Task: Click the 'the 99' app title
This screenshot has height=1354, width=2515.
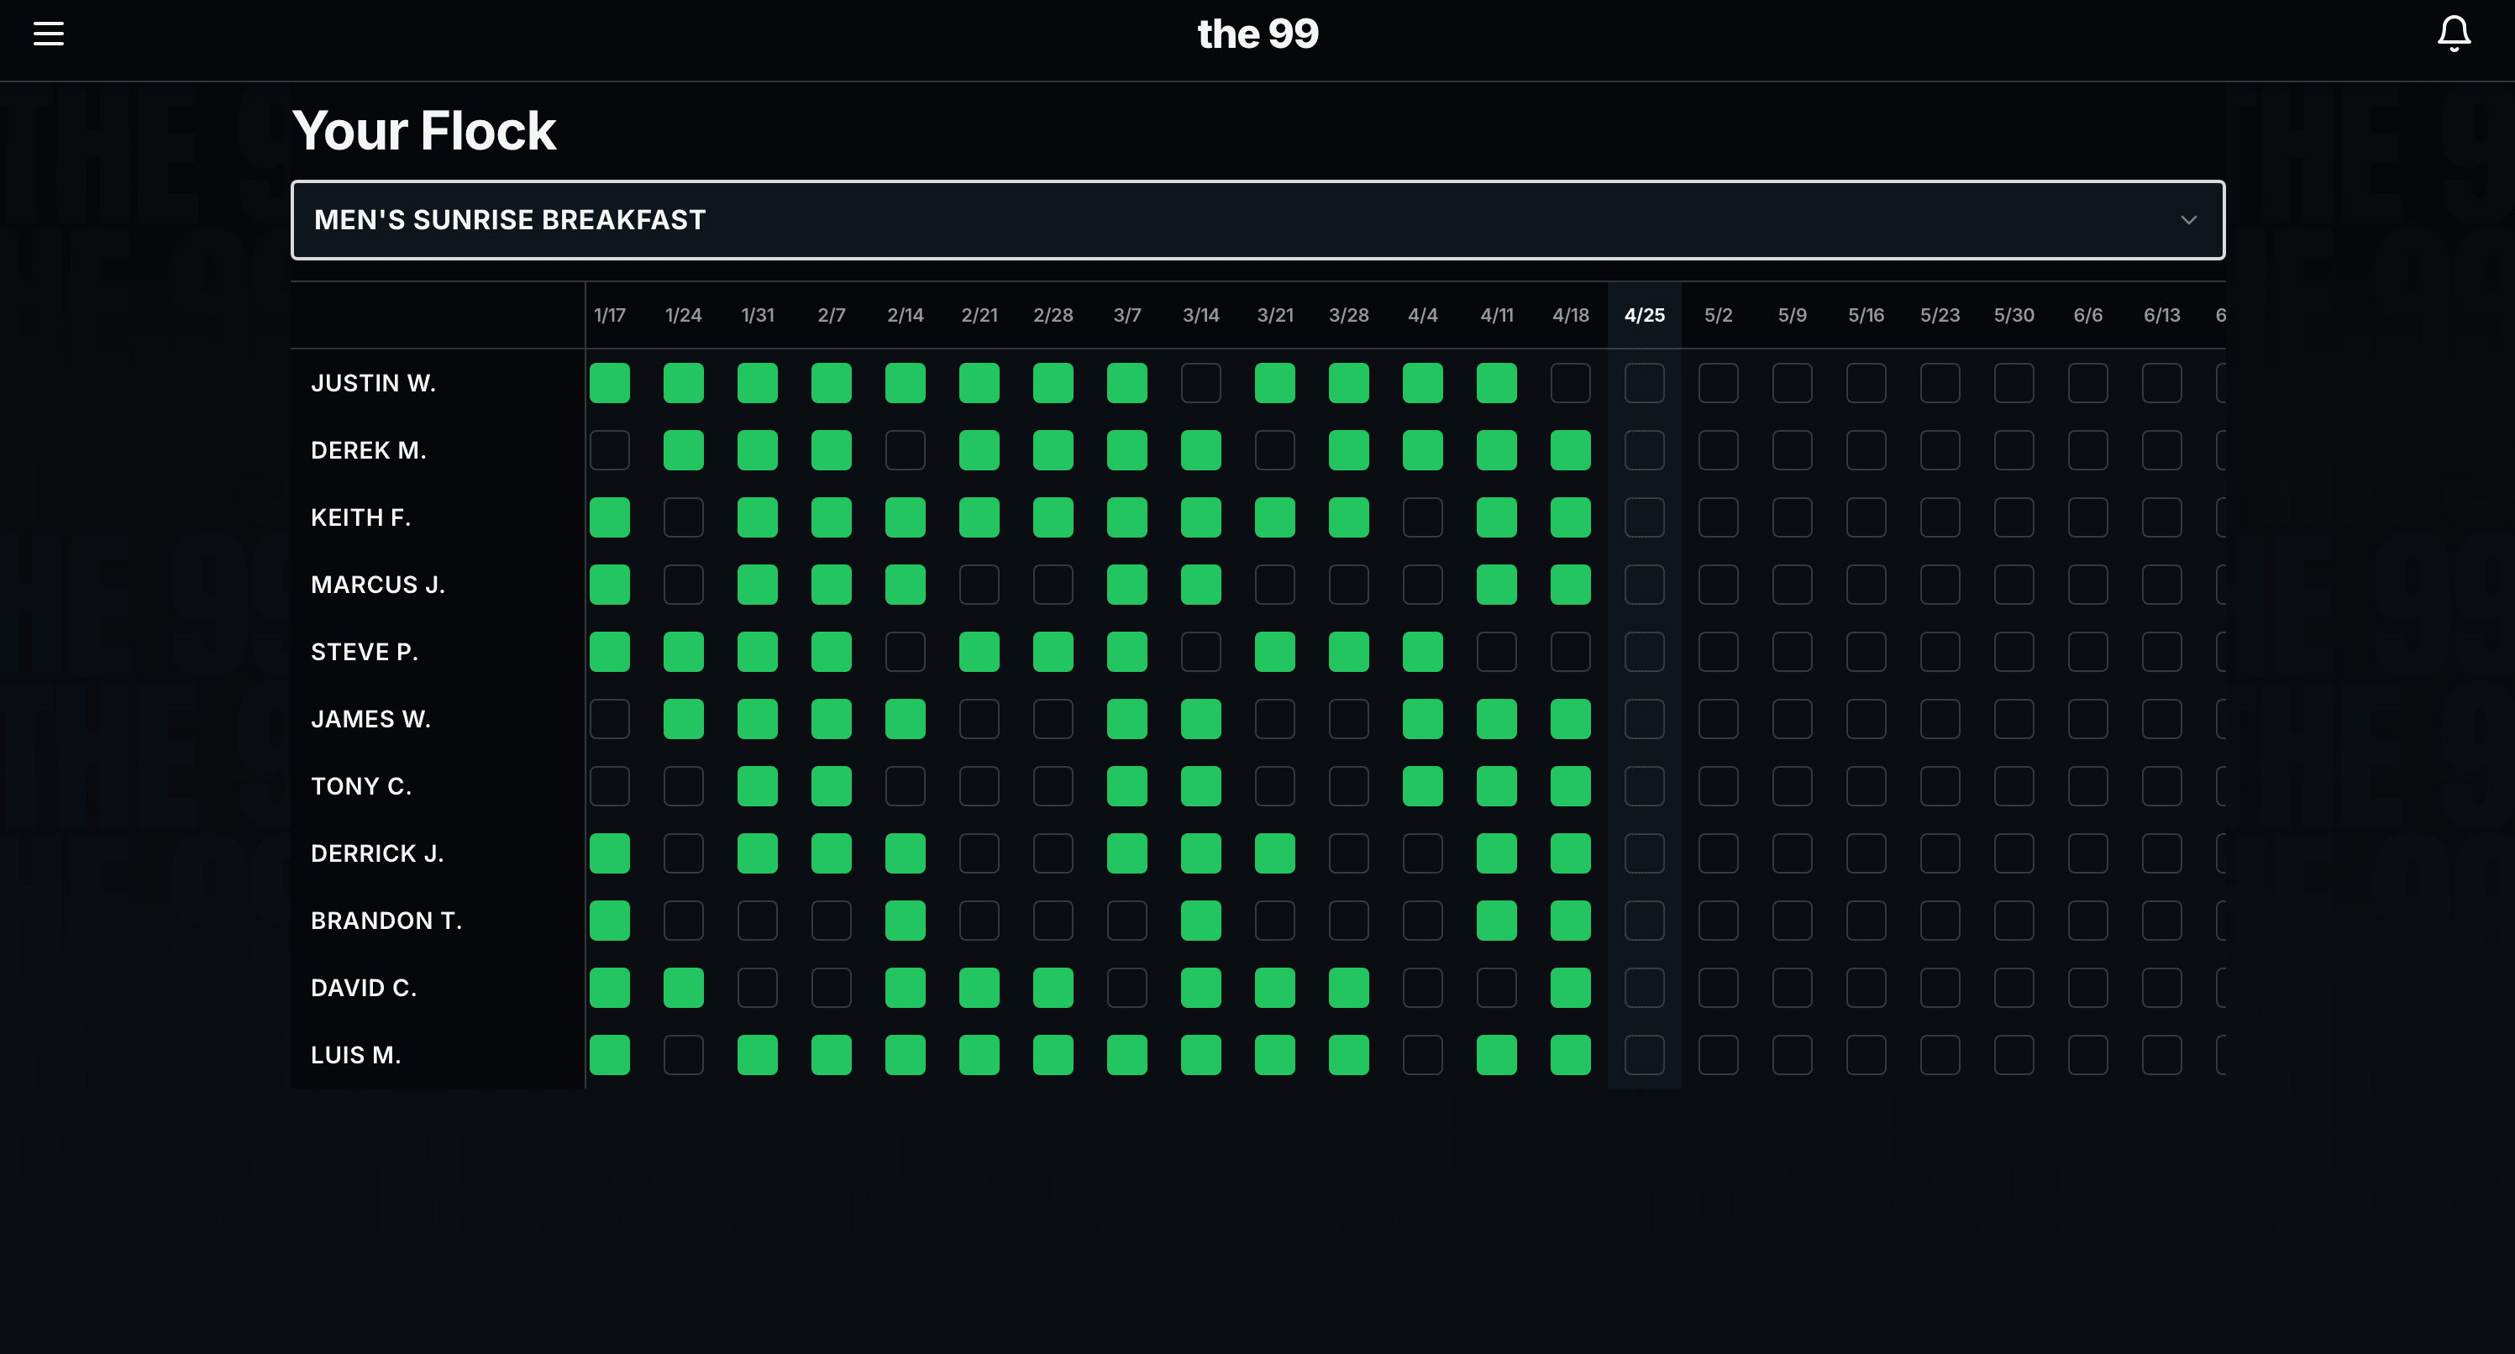Action: (x=1257, y=34)
